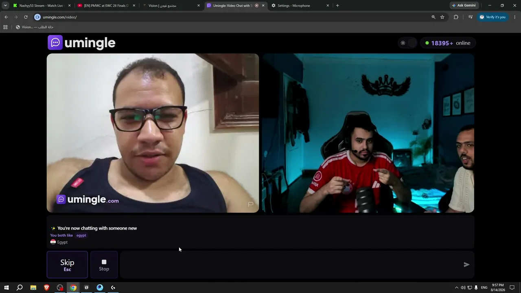Screen dimensions: 521x293
Task: Open the Vision bookmark in bookmarks bar
Action: coord(35,27)
